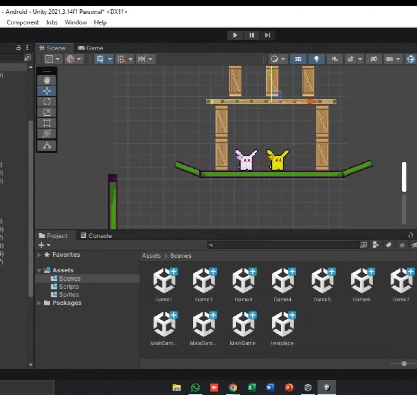Select the Scripts folder in tree

coord(87,286)
